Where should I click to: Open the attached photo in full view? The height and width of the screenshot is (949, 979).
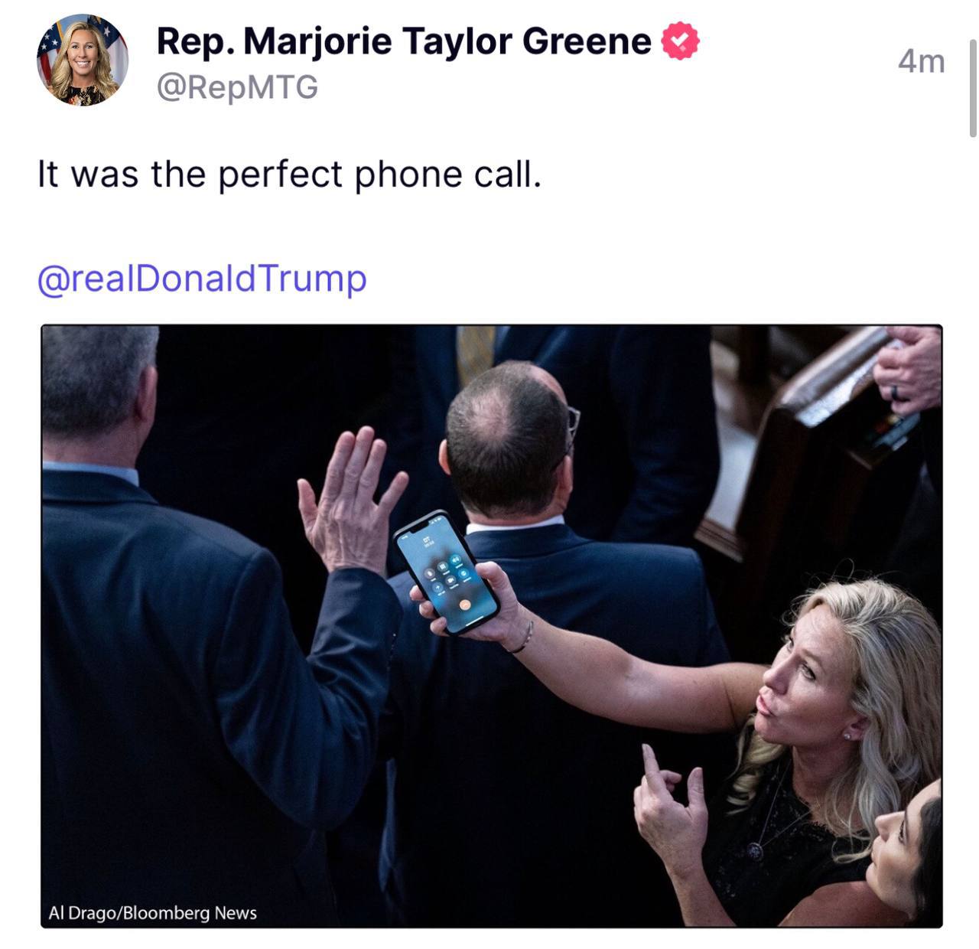point(492,626)
